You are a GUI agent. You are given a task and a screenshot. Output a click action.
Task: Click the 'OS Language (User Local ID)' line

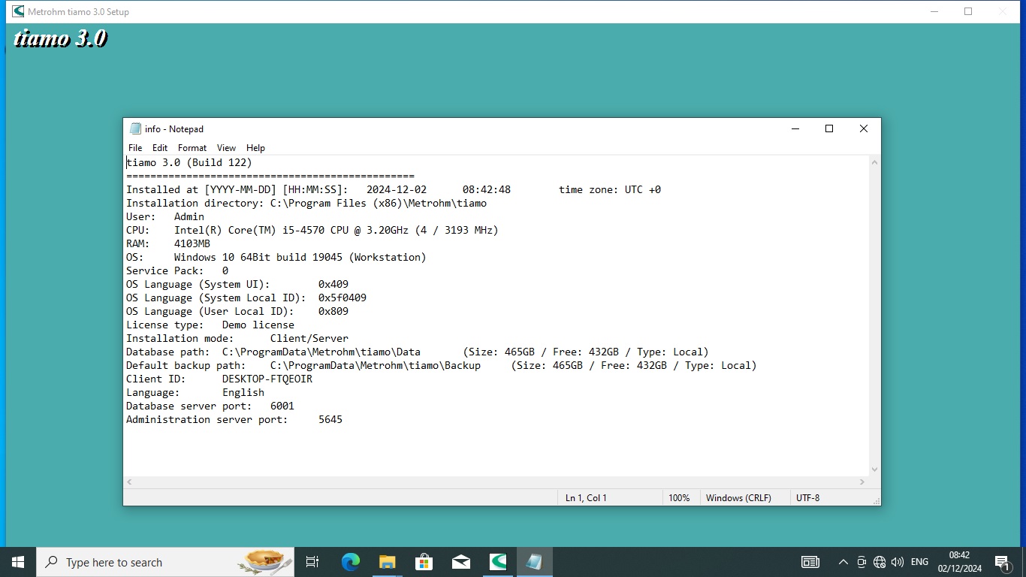tap(237, 311)
